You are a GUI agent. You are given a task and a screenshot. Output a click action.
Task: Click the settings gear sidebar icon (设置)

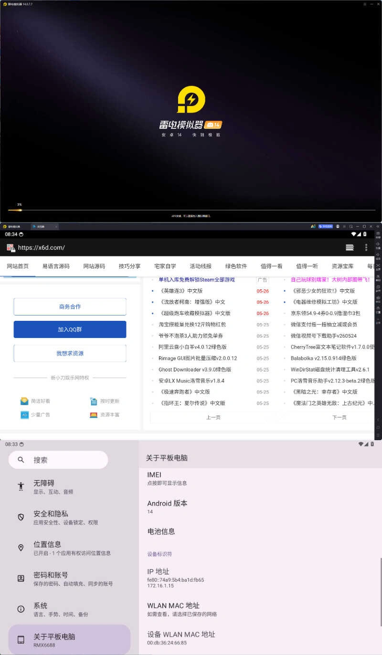click(378, 308)
